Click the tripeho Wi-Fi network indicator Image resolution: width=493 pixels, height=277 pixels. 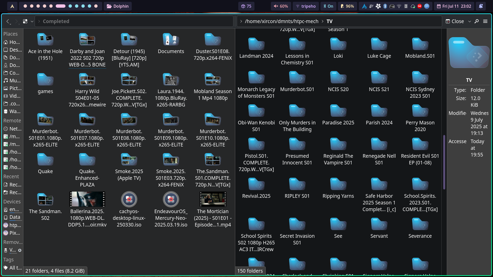tap(306, 6)
